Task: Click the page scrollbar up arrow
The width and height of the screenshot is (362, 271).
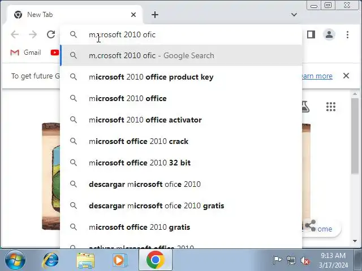Action: [x=355, y=94]
